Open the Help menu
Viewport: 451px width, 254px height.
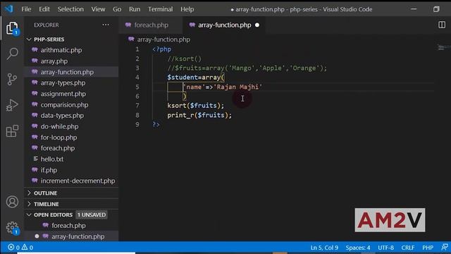[187, 9]
